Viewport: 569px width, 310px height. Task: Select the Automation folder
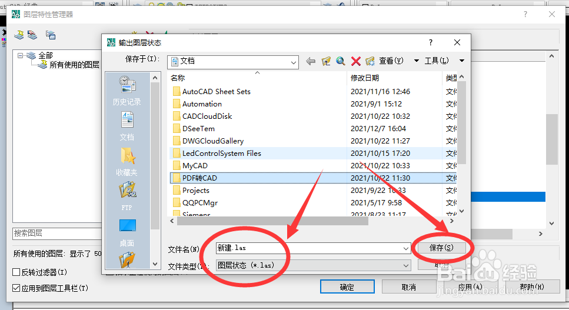tap(197, 104)
